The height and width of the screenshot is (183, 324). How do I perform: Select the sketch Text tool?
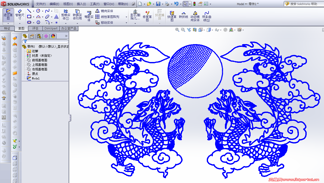tap(56, 17)
